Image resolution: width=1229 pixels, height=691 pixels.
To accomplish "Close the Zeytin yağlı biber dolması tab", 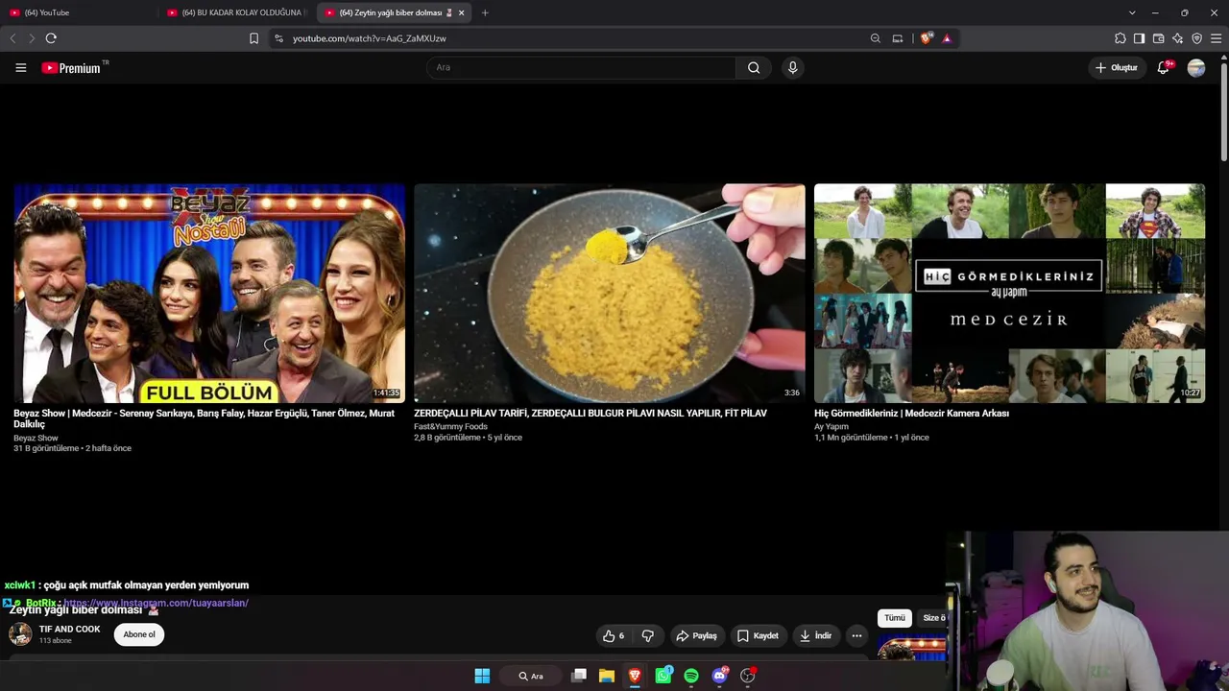I will (x=461, y=12).
